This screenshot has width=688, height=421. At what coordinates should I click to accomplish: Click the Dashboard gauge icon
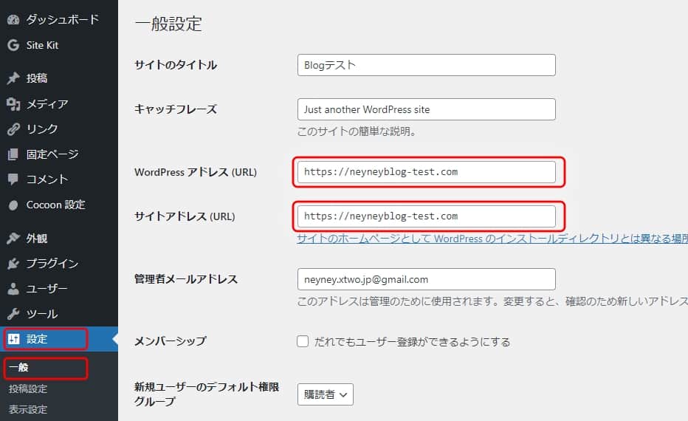(x=13, y=20)
